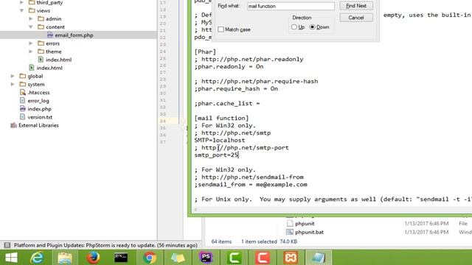Screen dimensions: 472x265
Task: Open File Explorer from taskbar
Action: tap(65, 258)
